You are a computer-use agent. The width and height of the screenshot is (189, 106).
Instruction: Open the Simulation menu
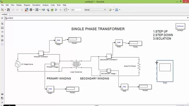pyautogui.click(x=36, y=5)
